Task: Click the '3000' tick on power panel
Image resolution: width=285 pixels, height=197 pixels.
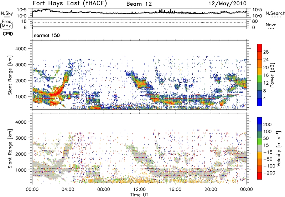Action: coord(21,65)
